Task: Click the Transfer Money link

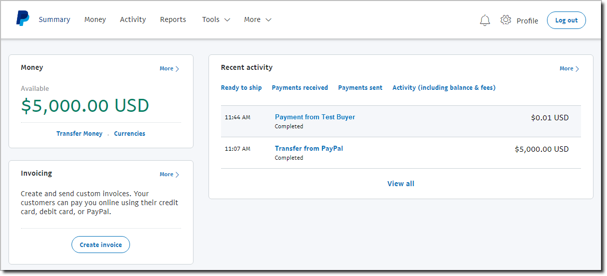Action: [x=79, y=134]
